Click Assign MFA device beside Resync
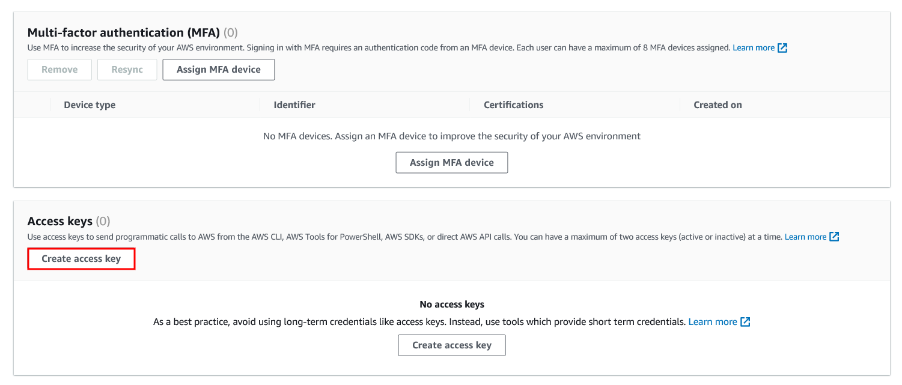 [x=219, y=70]
